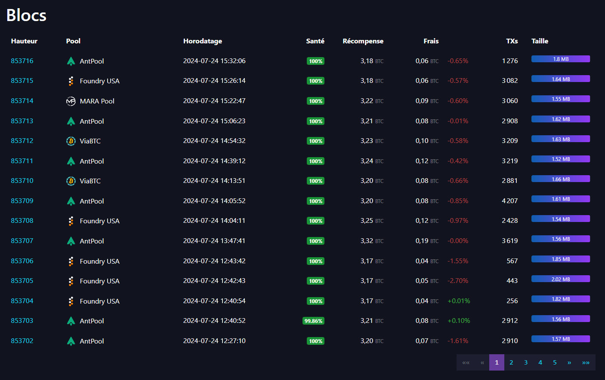605x380 pixels.
Task: Click the Foundry USA icon for block 853706
Action: tap(71, 261)
